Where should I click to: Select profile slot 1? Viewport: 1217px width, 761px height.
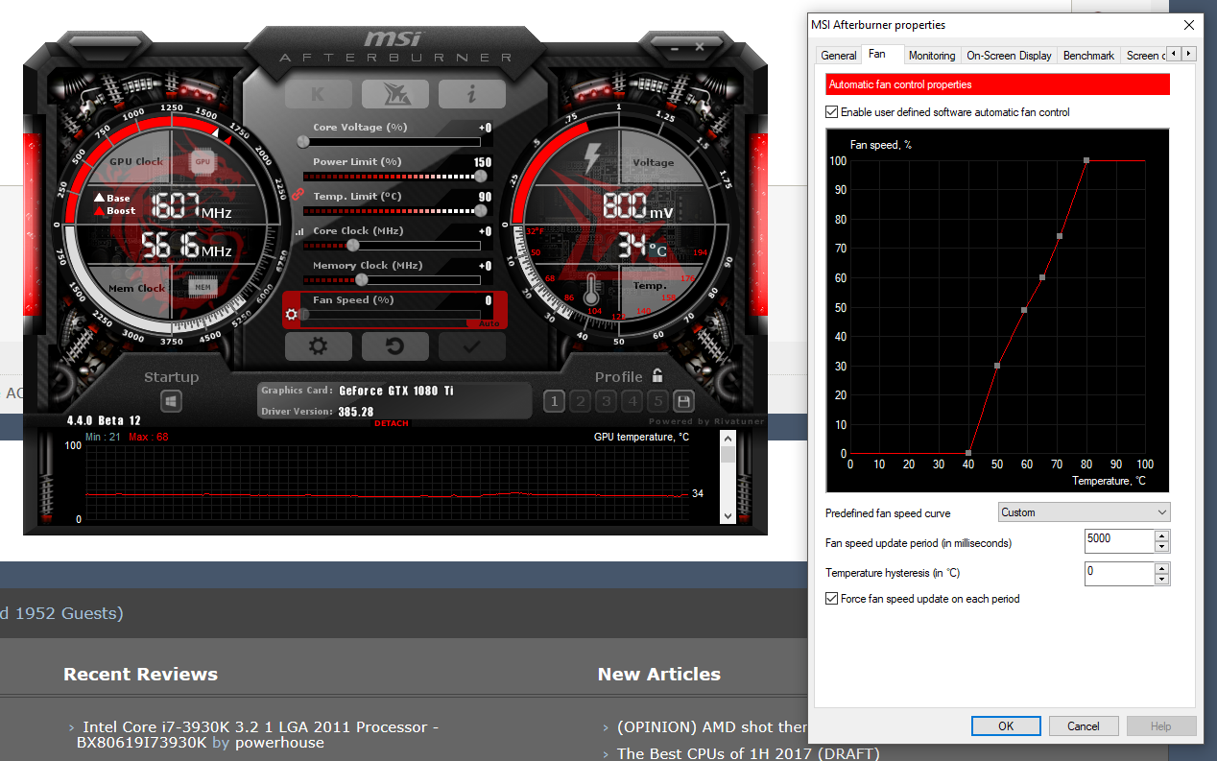(554, 401)
